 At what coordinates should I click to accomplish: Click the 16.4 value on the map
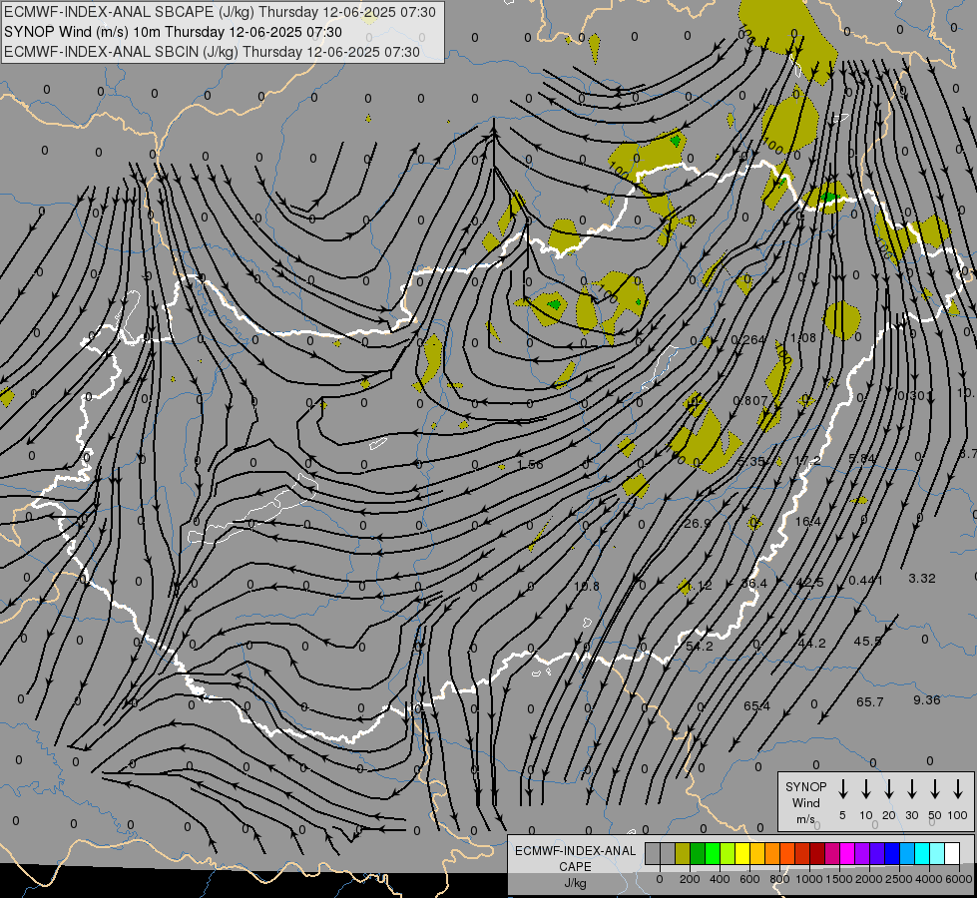(808, 522)
